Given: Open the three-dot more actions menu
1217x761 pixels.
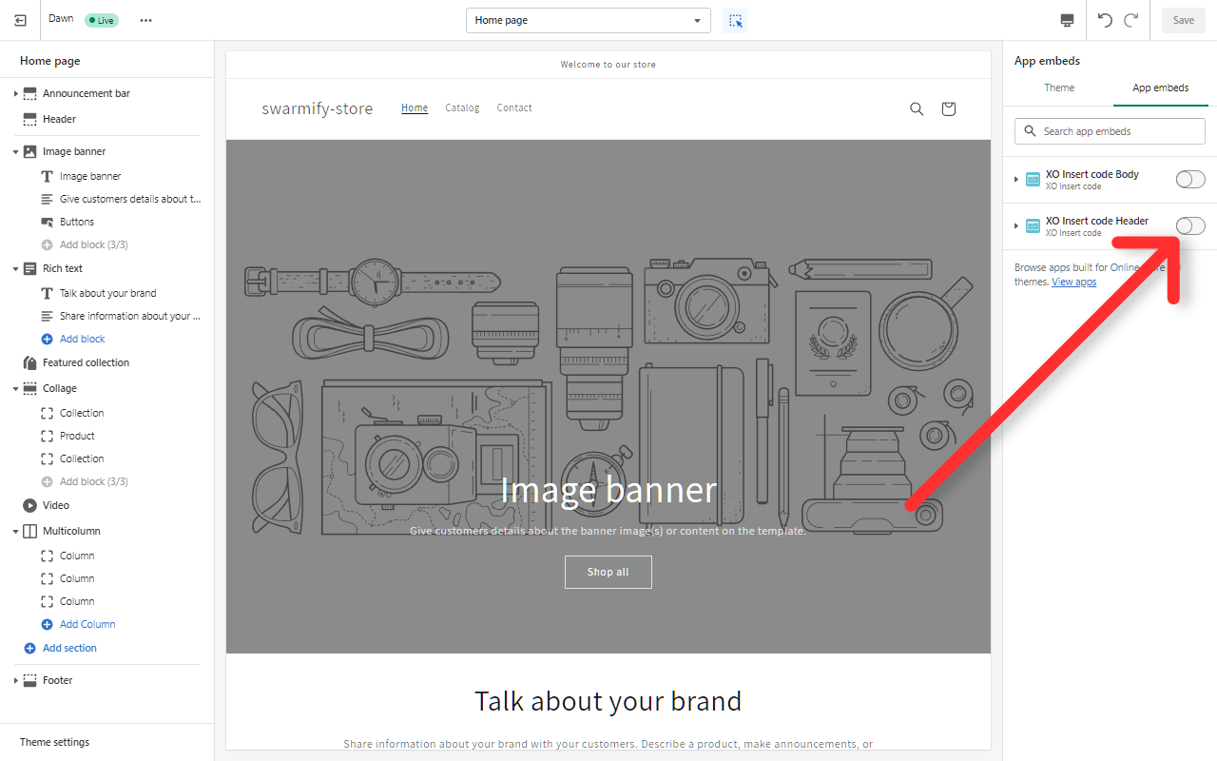Looking at the screenshot, I should (145, 20).
